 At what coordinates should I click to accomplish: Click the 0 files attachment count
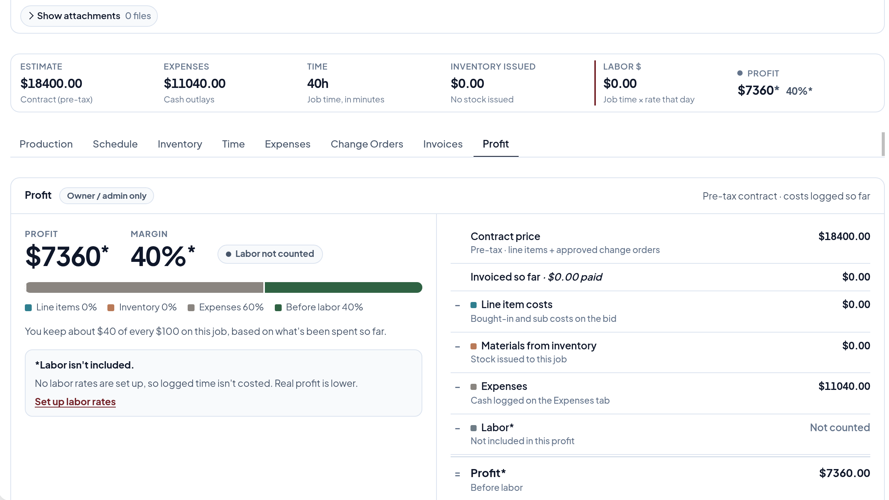(x=138, y=16)
